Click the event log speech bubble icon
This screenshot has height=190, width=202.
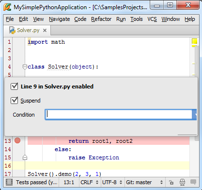193,182
